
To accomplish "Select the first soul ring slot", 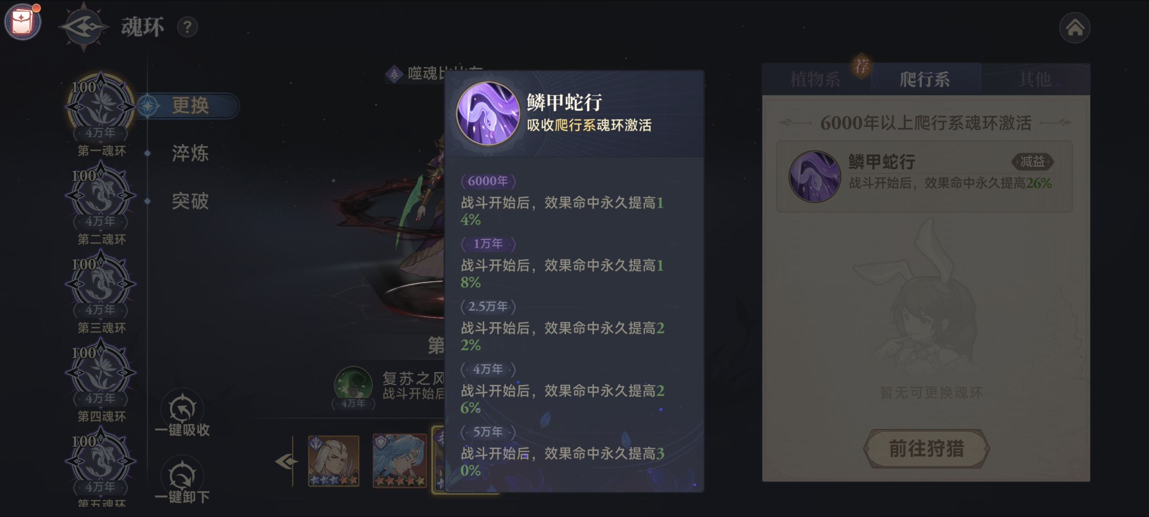I will tap(100, 107).
